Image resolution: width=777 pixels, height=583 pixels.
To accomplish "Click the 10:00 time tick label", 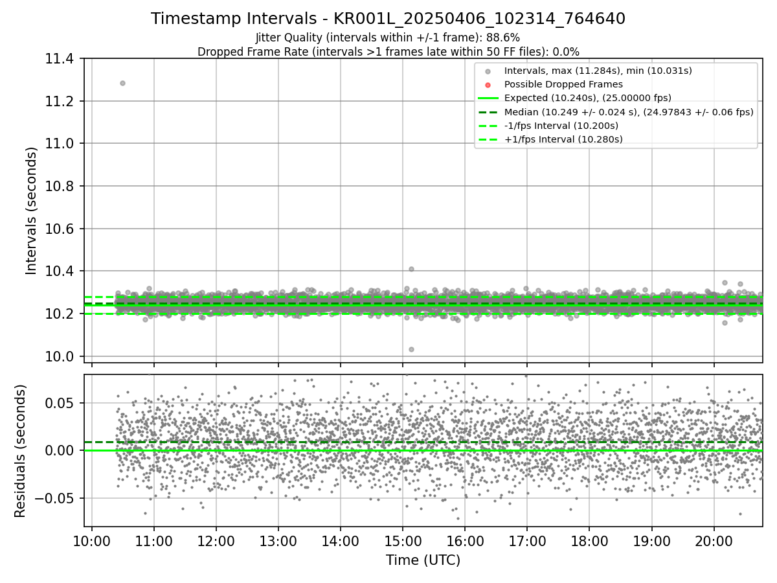I will pos(92,540).
